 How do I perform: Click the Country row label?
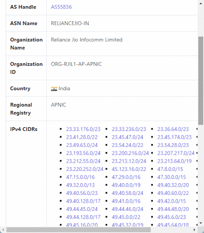(20, 88)
